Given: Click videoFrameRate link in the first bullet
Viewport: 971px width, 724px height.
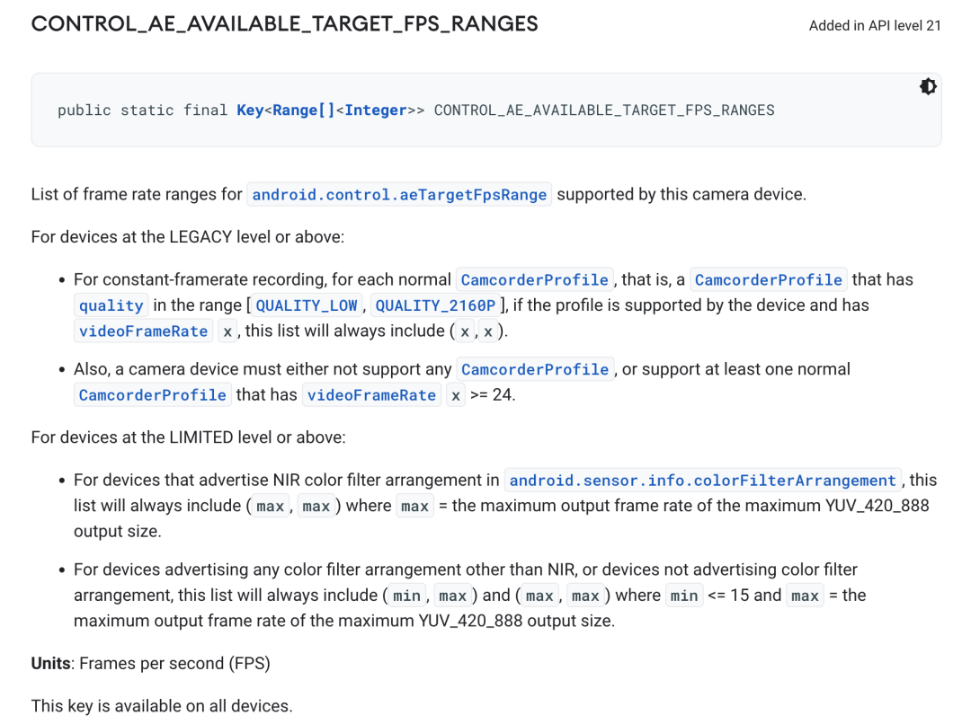Looking at the screenshot, I should 144,331.
